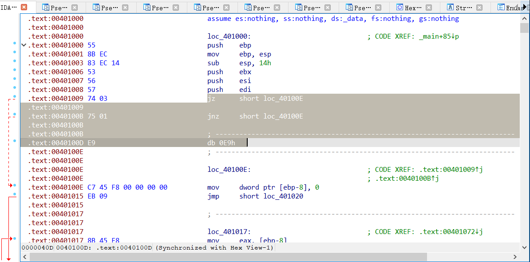Toggle breakpoint dot beside push ebp line
This screenshot has height=262, width=530.
15,44
